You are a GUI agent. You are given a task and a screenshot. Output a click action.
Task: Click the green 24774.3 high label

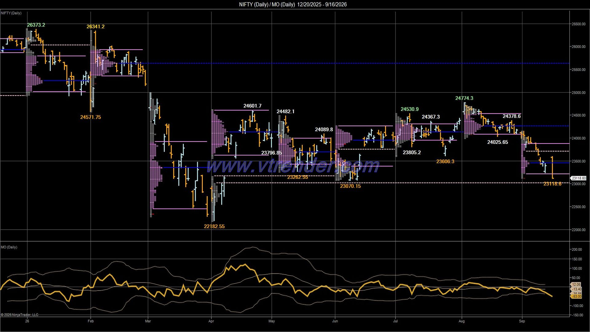[x=464, y=98]
